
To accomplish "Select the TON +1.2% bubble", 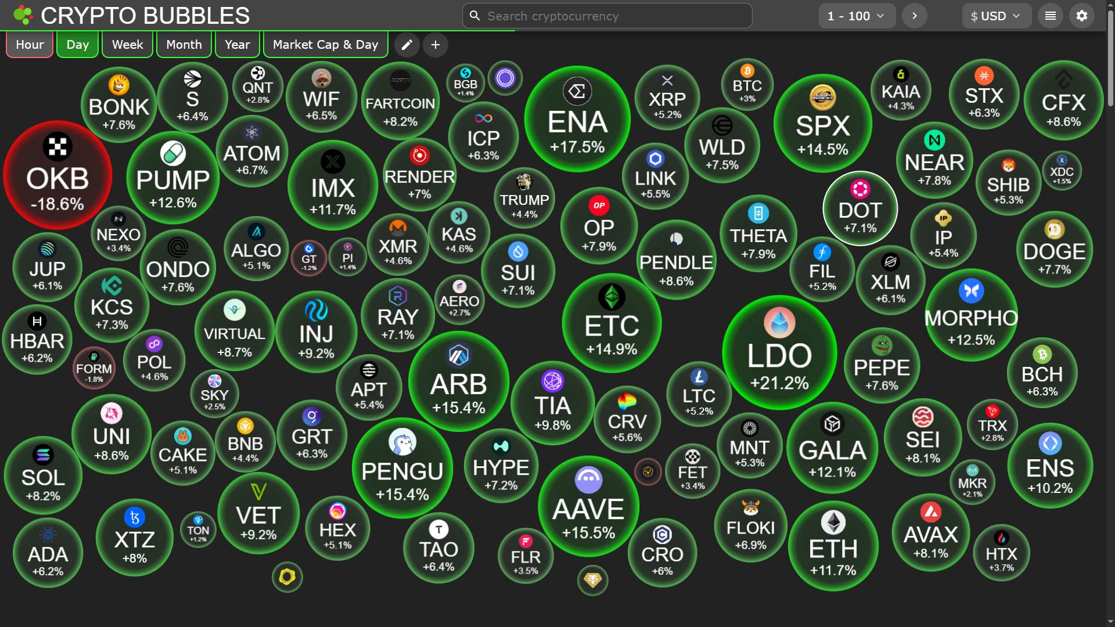I will (x=198, y=529).
